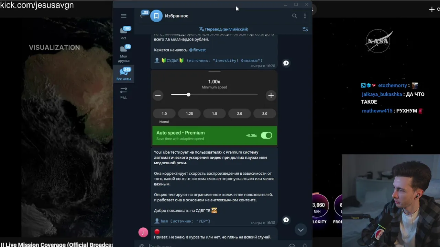Maximize the Telegram window
Viewport: 440px width, 247px height.
pyautogui.click(x=296, y=4)
